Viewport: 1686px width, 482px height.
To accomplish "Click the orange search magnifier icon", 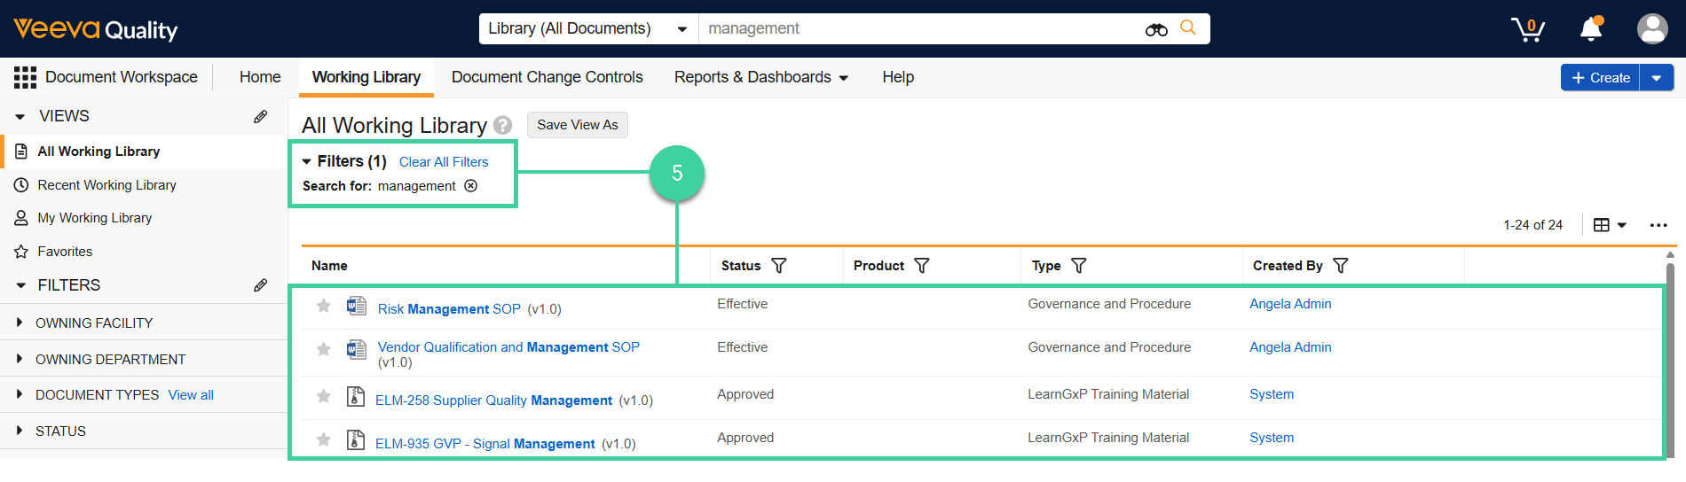I will tap(1188, 28).
